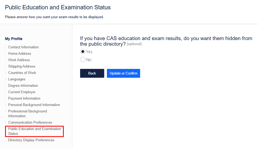Image resolution: width=258 pixels, height=149 pixels.
Task: Click chevron arrow beside Directory Display Preferences
Action: click(x=6, y=140)
